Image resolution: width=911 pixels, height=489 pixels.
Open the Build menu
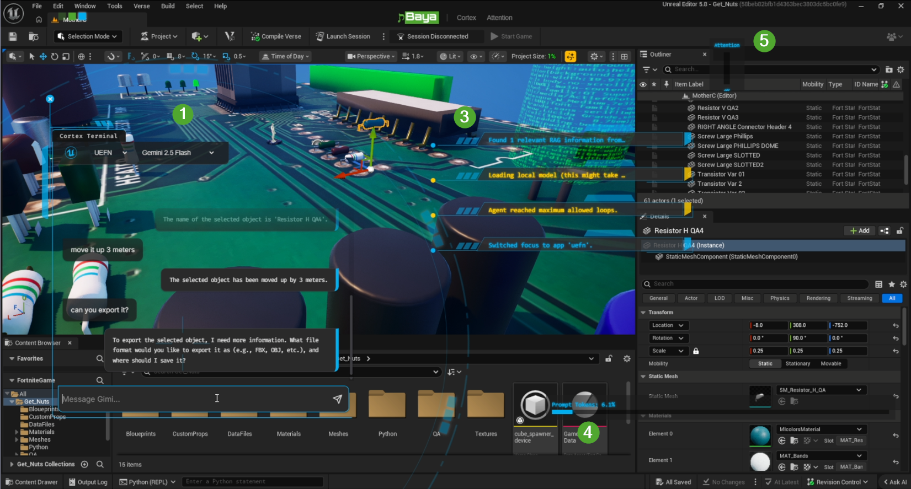coord(168,6)
